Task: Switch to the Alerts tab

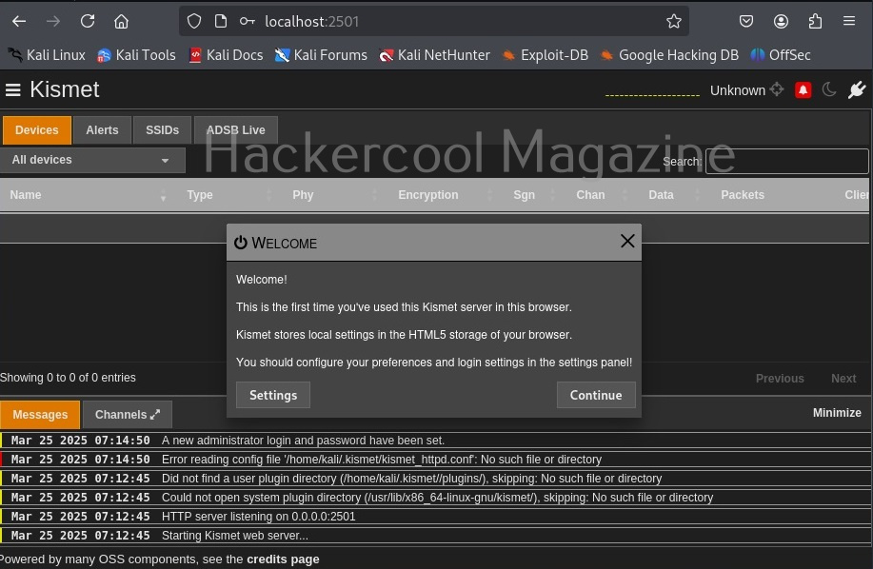Action: tap(102, 130)
